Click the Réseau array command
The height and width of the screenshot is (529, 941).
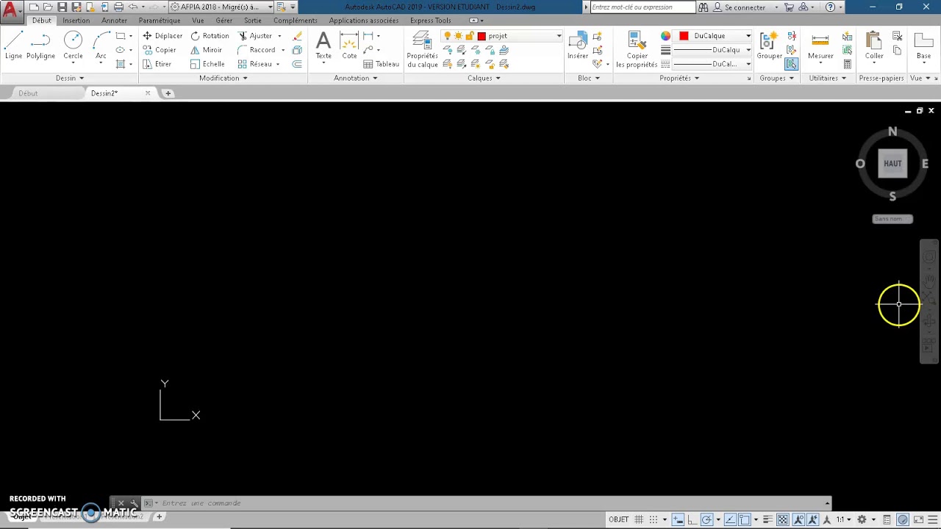click(x=254, y=64)
